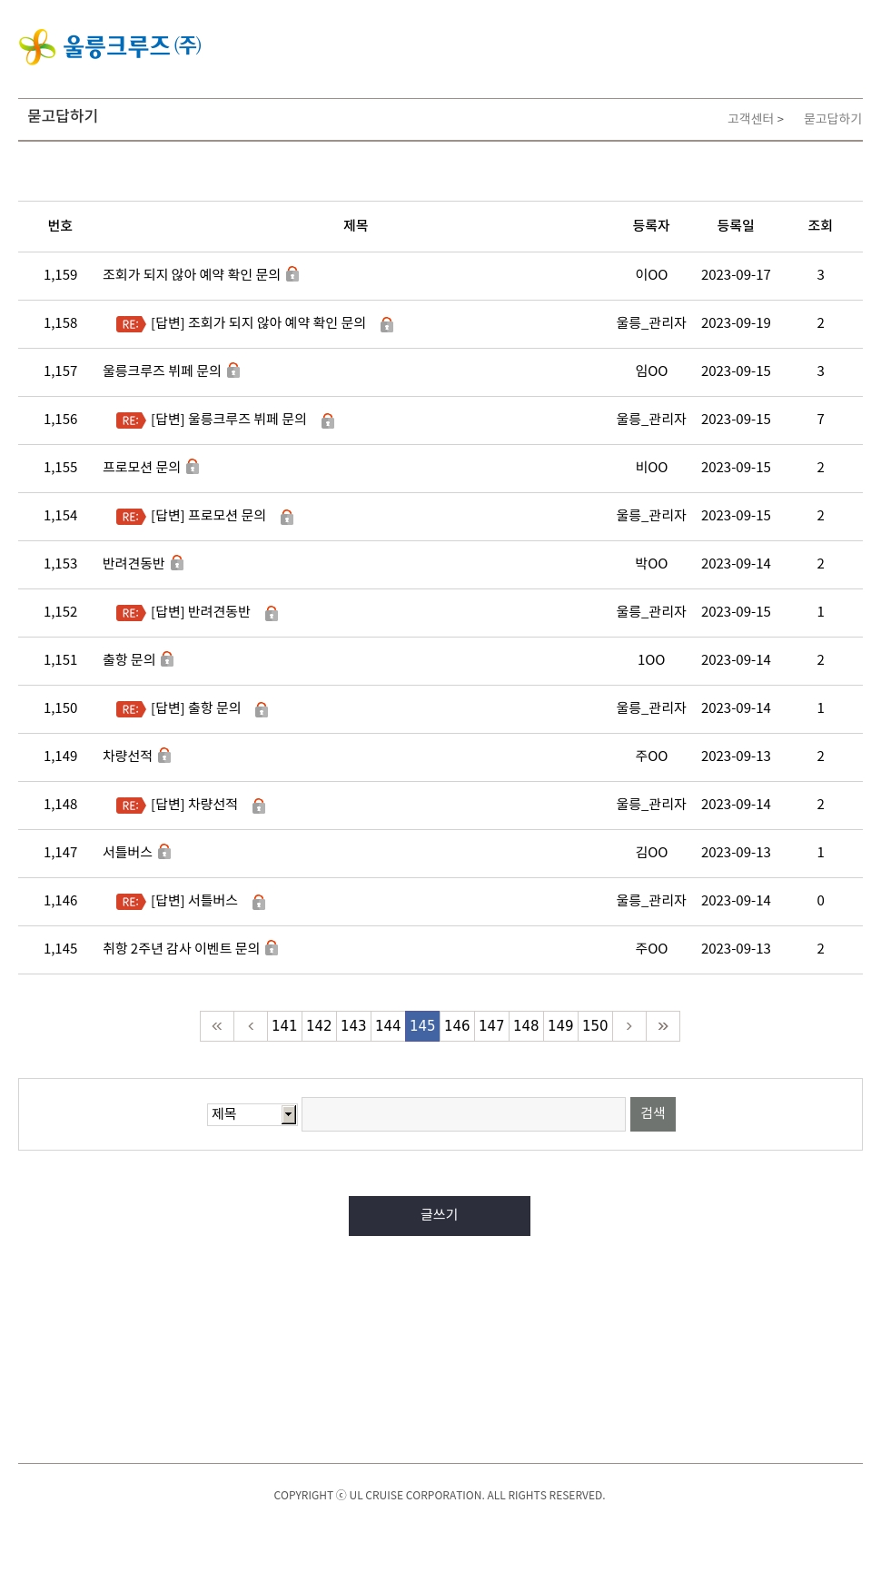Open the 고객센터 breadcrumb link
881x1582 pixels.
coord(751,119)
